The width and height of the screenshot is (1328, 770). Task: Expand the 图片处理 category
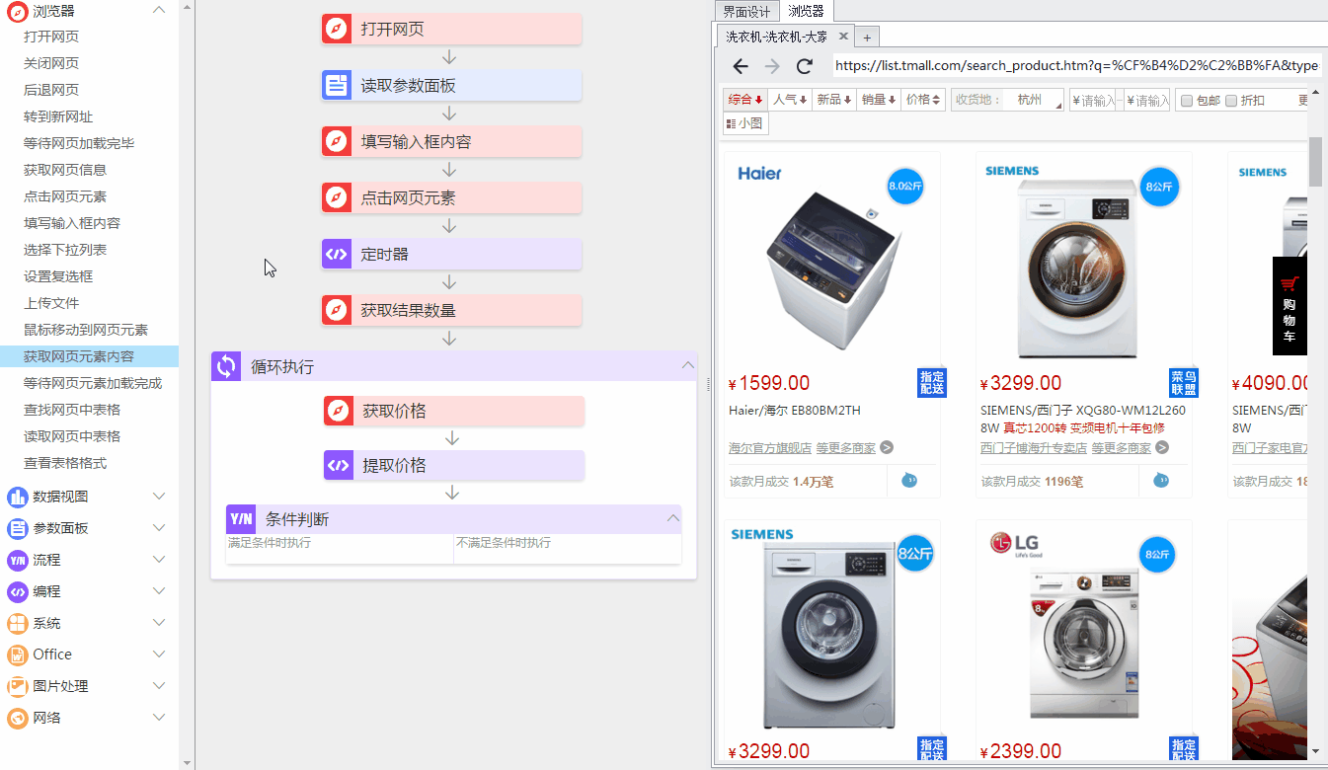coord(159,686)
